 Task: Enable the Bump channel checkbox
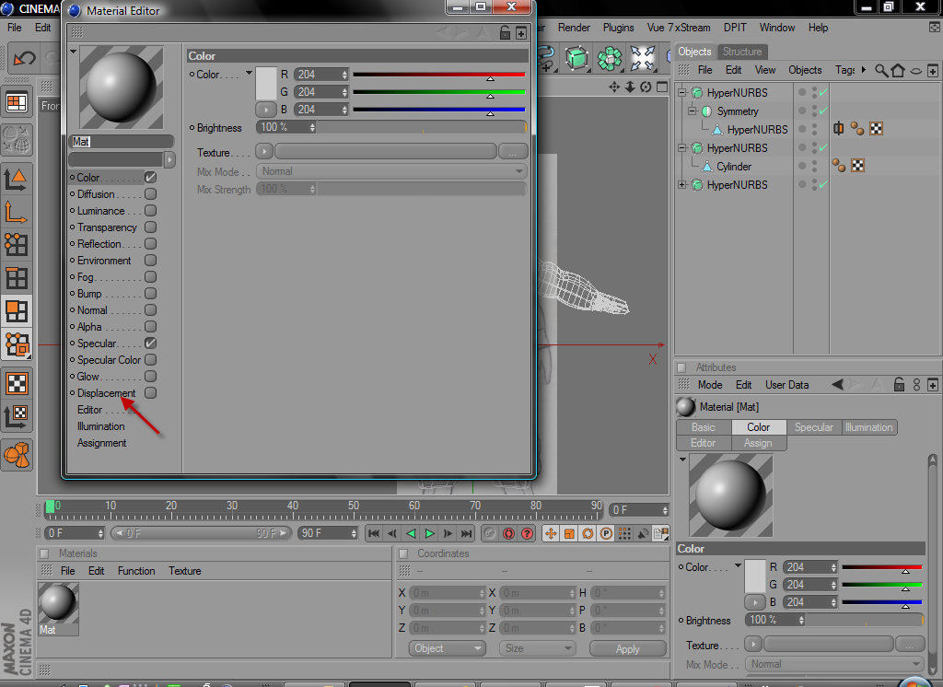(x=150, y=293)
